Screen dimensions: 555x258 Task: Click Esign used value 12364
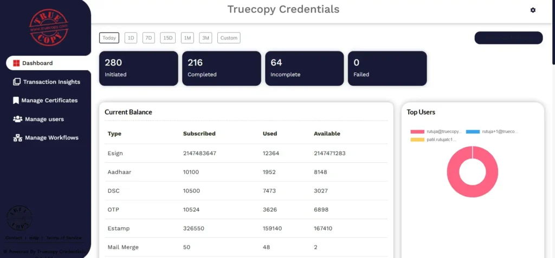(271, 154)
